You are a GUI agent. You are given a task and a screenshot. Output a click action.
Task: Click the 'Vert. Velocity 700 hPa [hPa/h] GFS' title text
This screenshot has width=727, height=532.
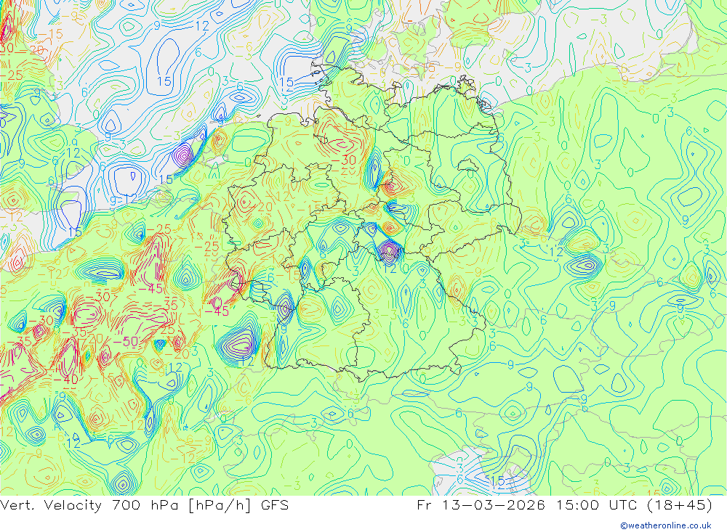[144, 504]
